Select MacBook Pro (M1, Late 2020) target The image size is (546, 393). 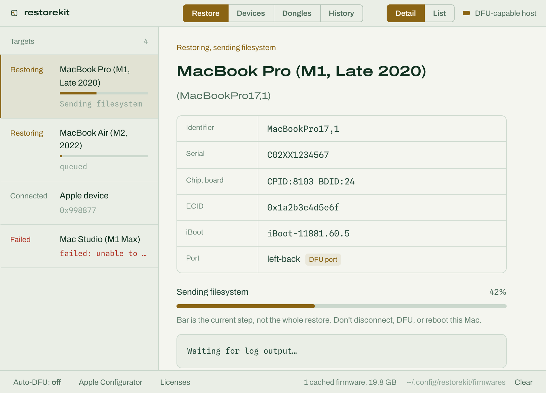pos(79,87)
